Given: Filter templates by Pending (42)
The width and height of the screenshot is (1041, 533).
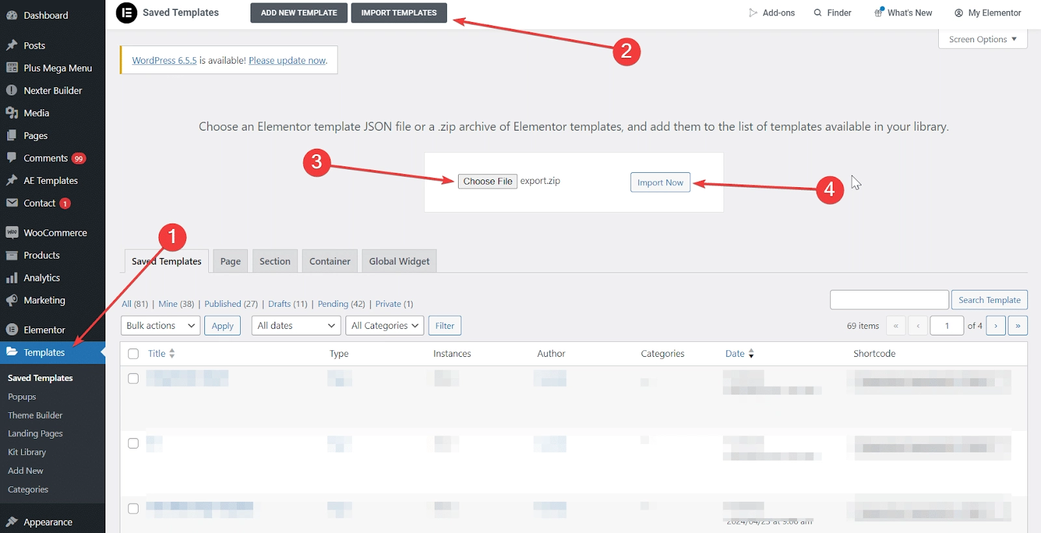Looking at the screenshot, I should pyautogui.click(x=342, y=304).
